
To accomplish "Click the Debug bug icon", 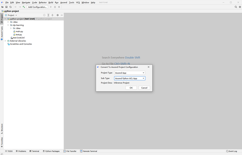I will click(55, 7).
